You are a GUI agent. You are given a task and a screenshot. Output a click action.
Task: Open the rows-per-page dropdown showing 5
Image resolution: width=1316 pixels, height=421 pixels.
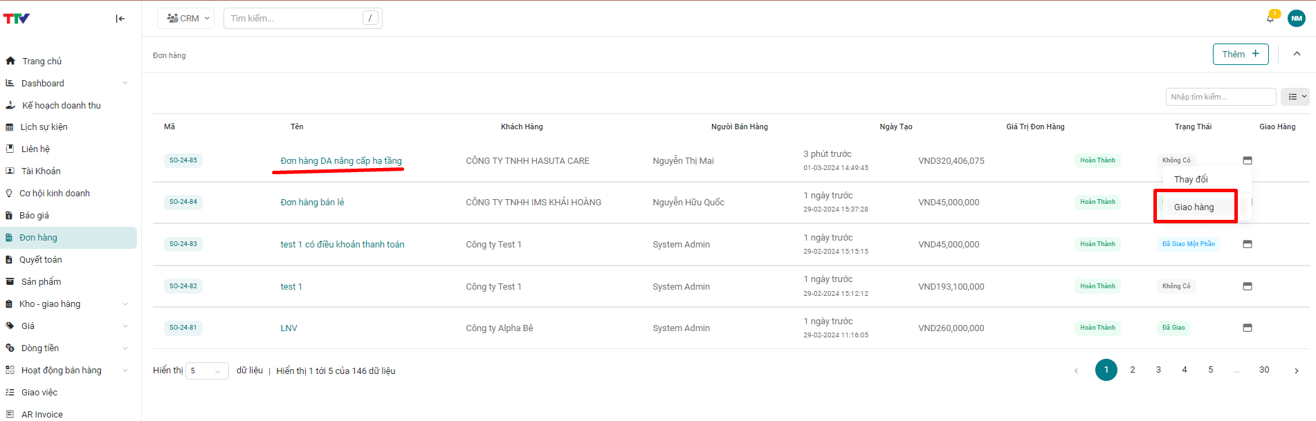point(206,371)
